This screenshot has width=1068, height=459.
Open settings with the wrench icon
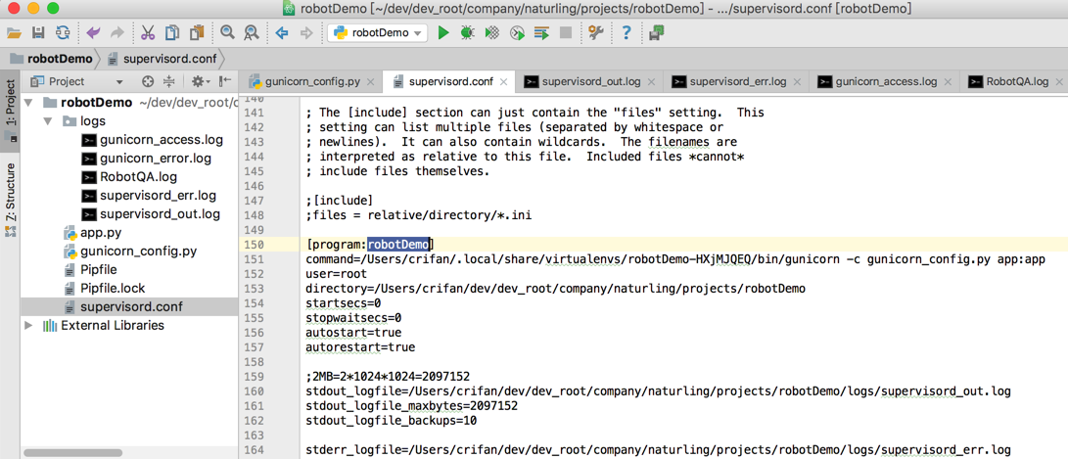pos(596,32)
